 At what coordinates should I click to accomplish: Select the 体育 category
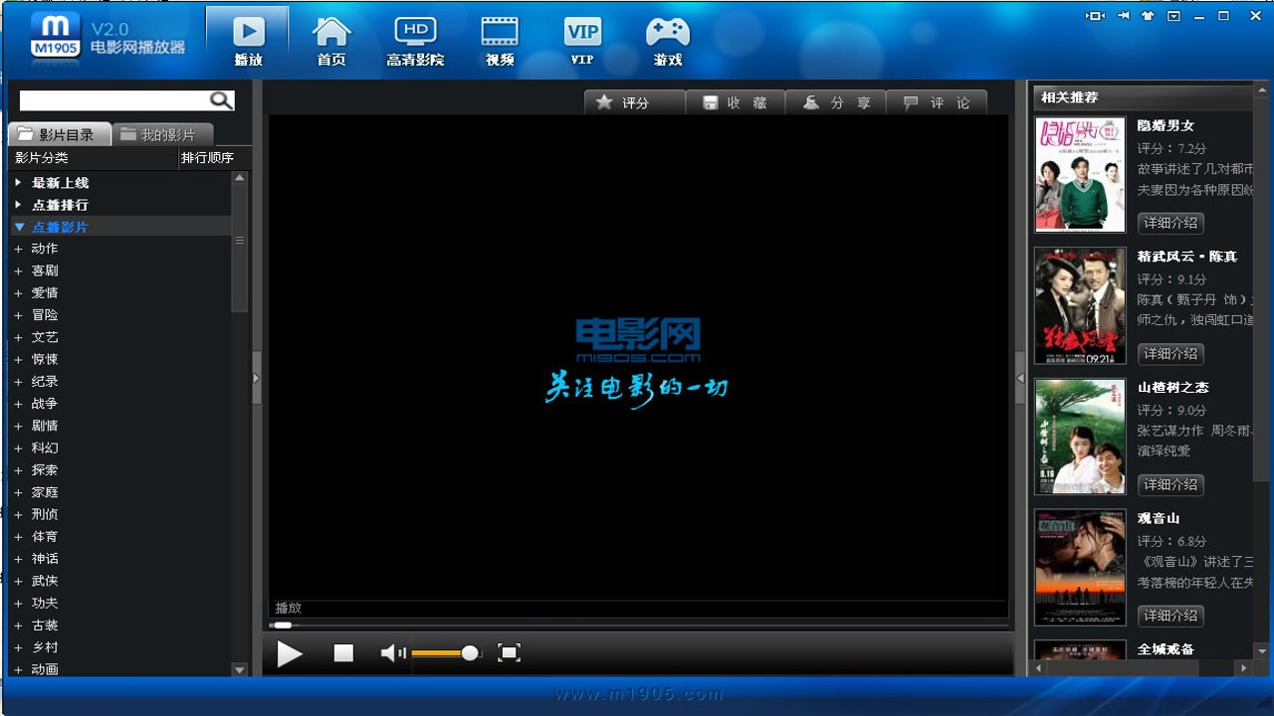(45, 536)
